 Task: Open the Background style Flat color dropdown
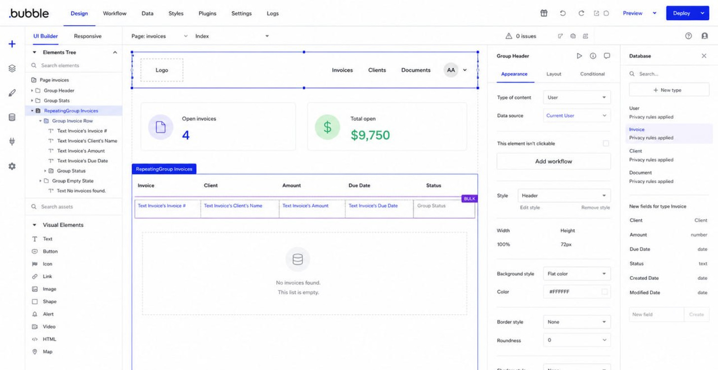point(576,273)
